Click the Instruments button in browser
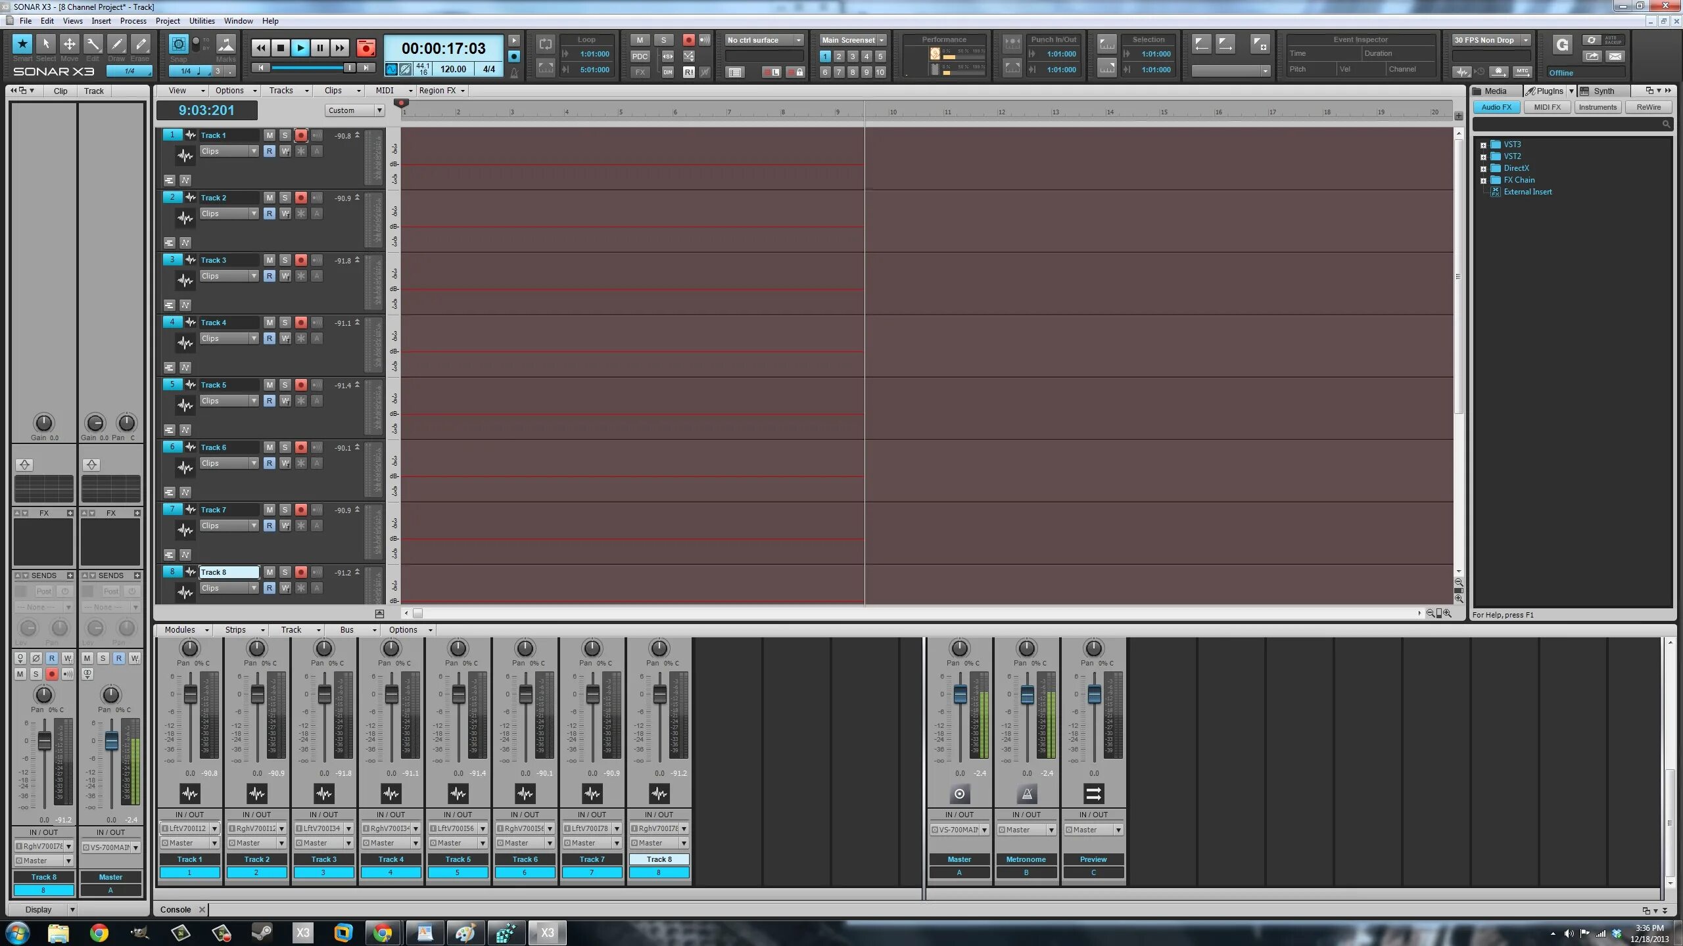 click(x=1597, y=107)
